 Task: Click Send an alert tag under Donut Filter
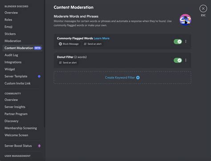(68, 63)
